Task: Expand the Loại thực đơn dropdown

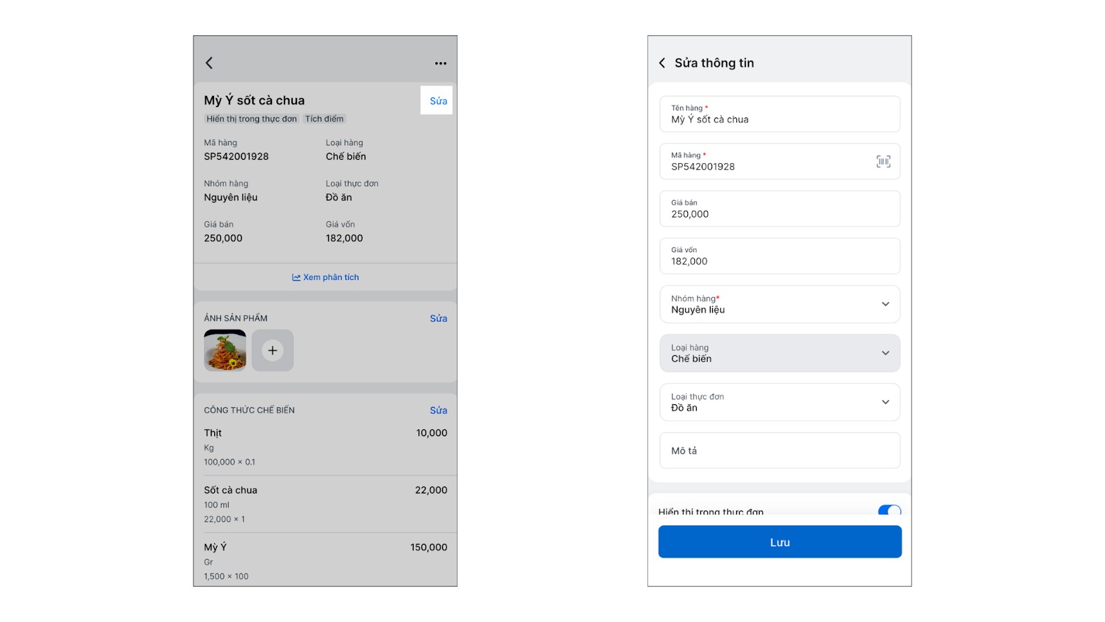Action: click(x=885, y=402)
